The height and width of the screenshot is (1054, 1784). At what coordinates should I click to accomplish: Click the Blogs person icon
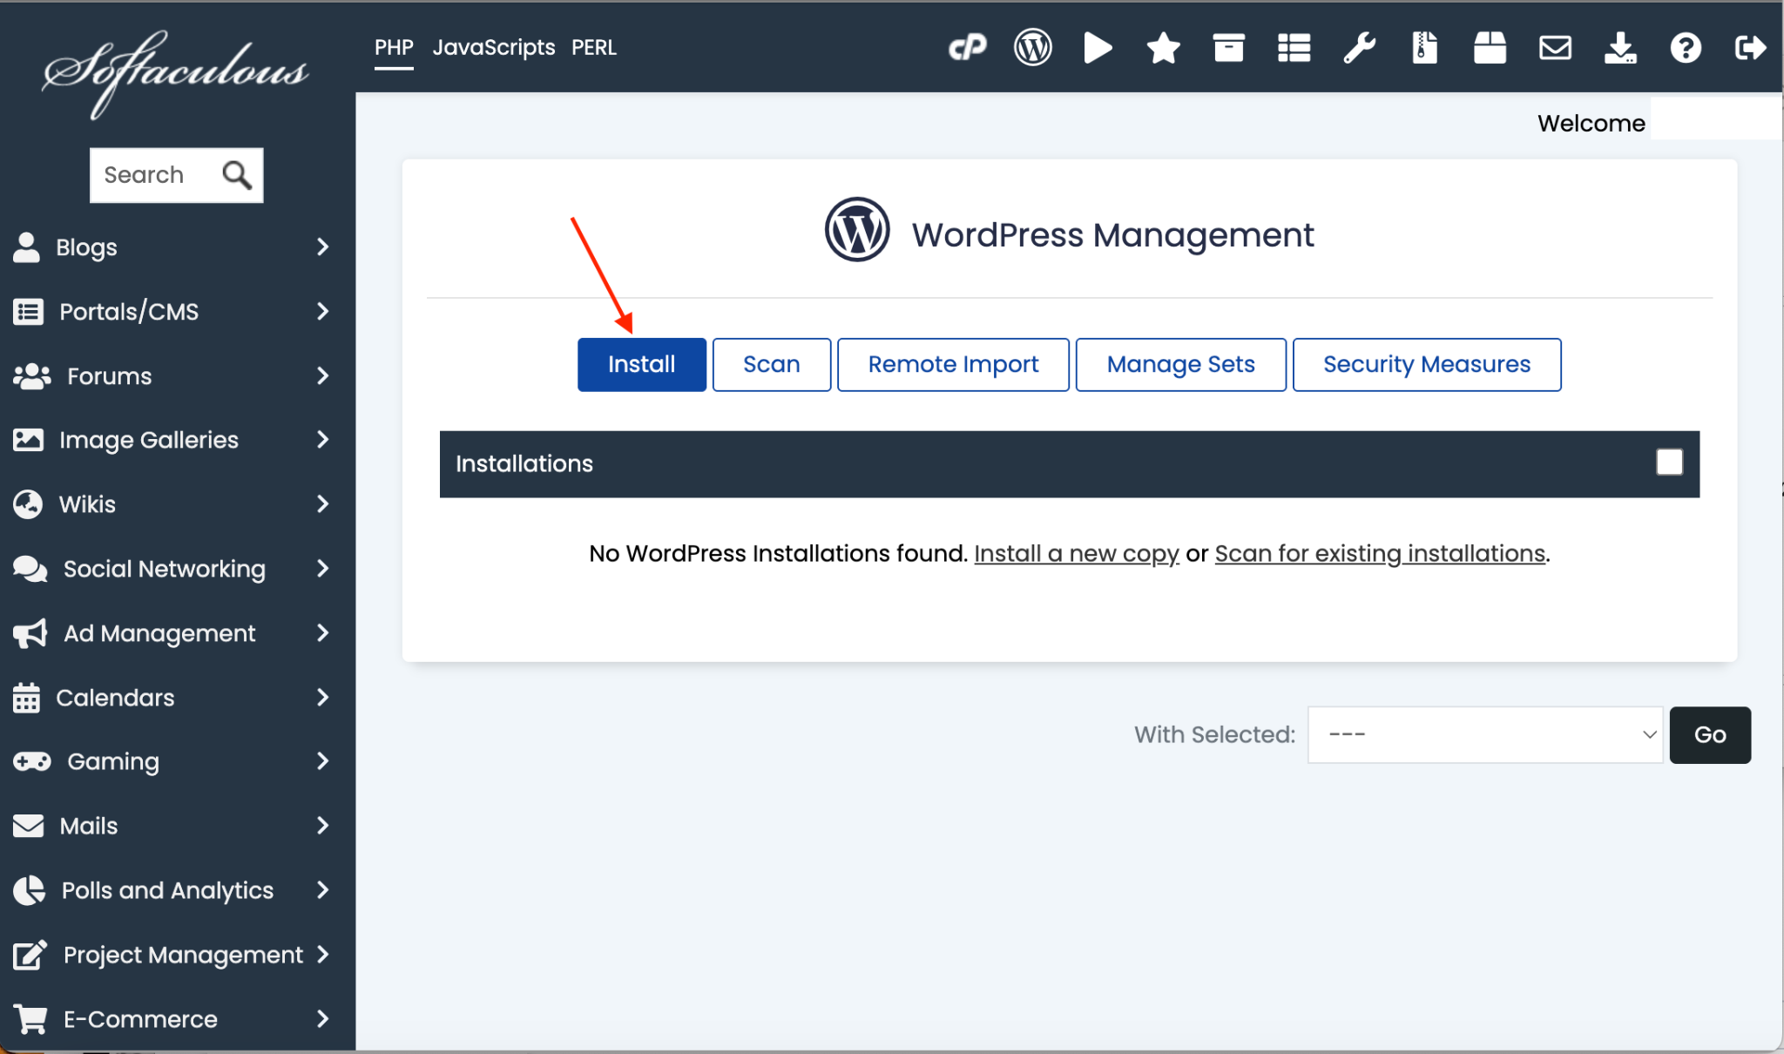[x=26, y=247]
